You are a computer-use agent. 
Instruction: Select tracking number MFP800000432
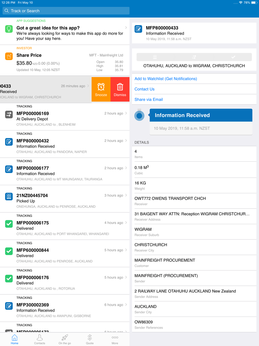click(33, 141)
